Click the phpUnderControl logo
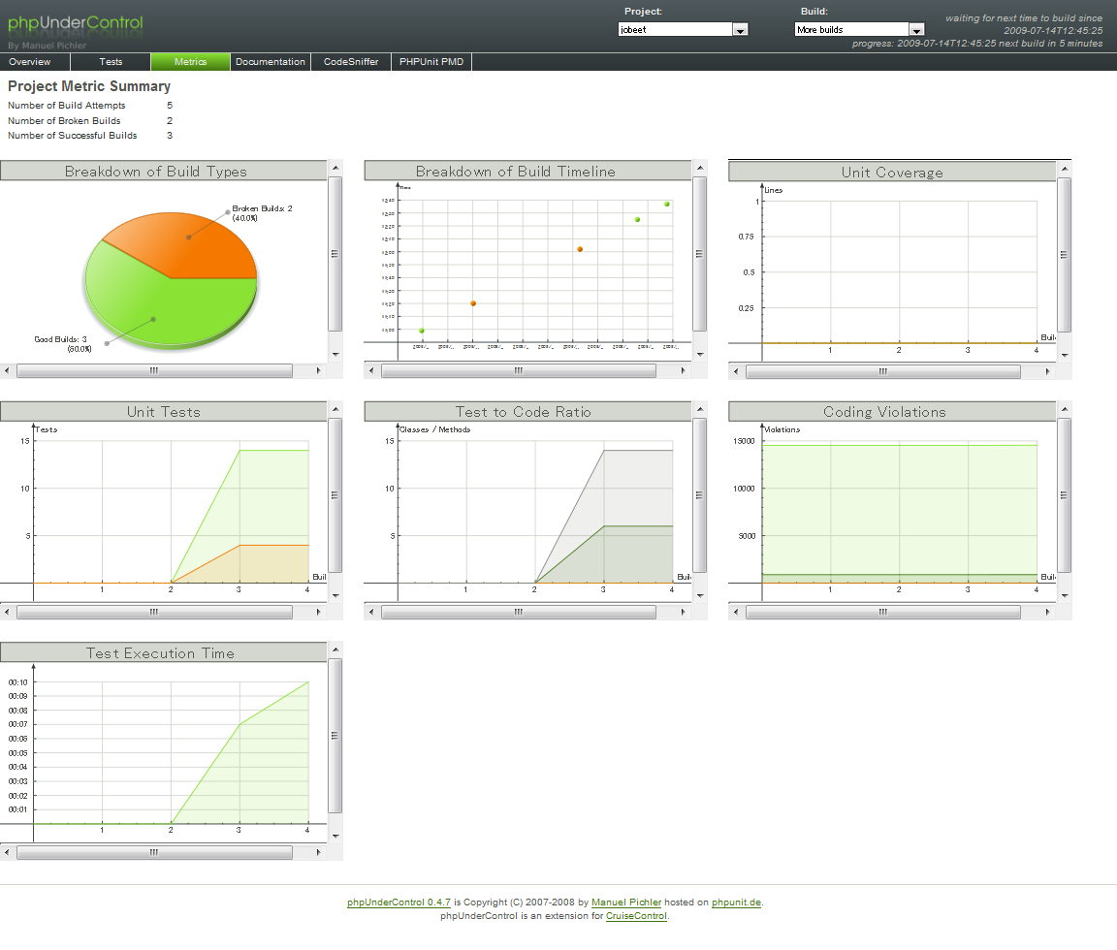 (x=76, y=23)
